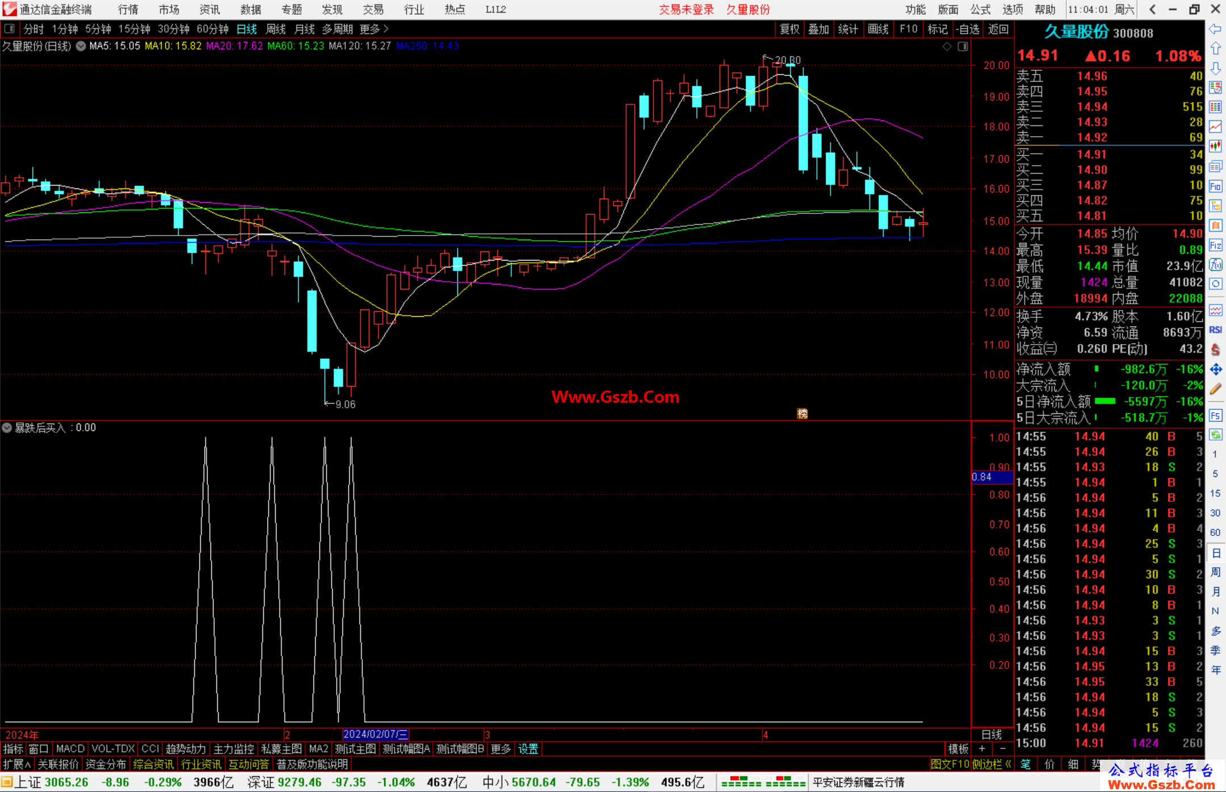
Task: Click the + zoom-in button near 模板
Action: point(983,749)
